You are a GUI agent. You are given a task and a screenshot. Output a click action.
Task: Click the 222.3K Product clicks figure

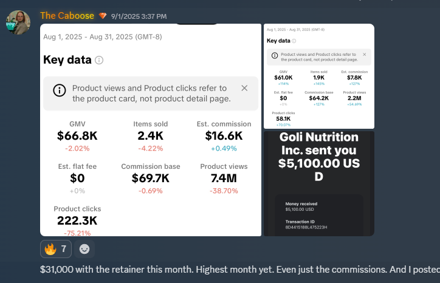pos(77,221)
